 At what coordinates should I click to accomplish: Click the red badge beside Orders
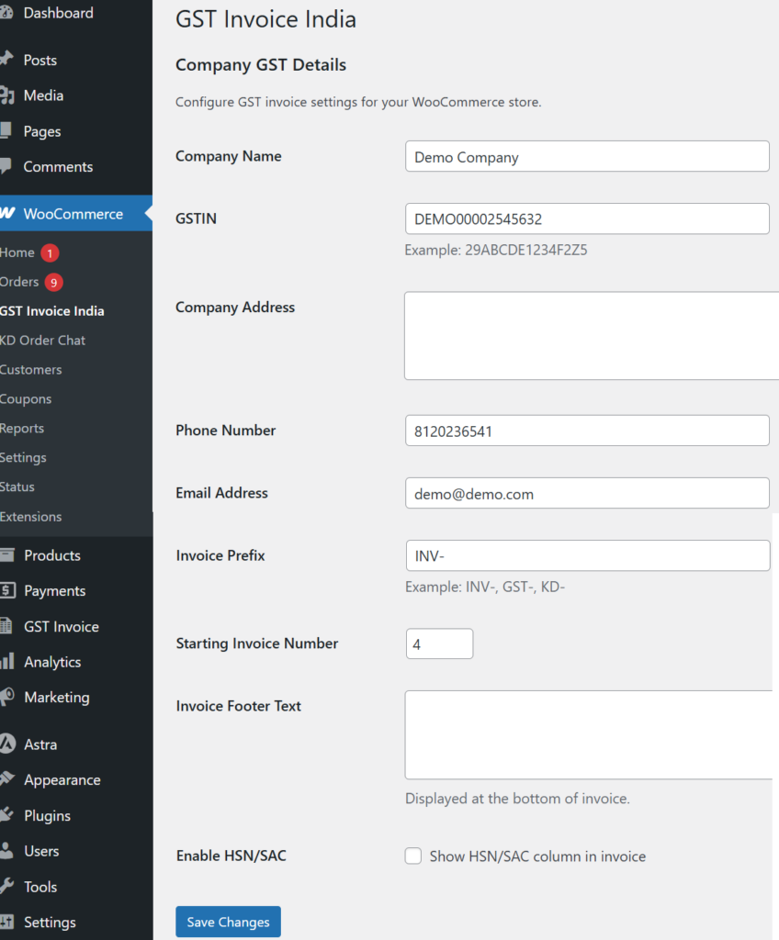click(x=54, y=282)
